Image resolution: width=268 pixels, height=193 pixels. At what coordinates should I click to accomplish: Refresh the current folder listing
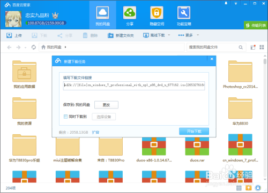click(34, 47)
